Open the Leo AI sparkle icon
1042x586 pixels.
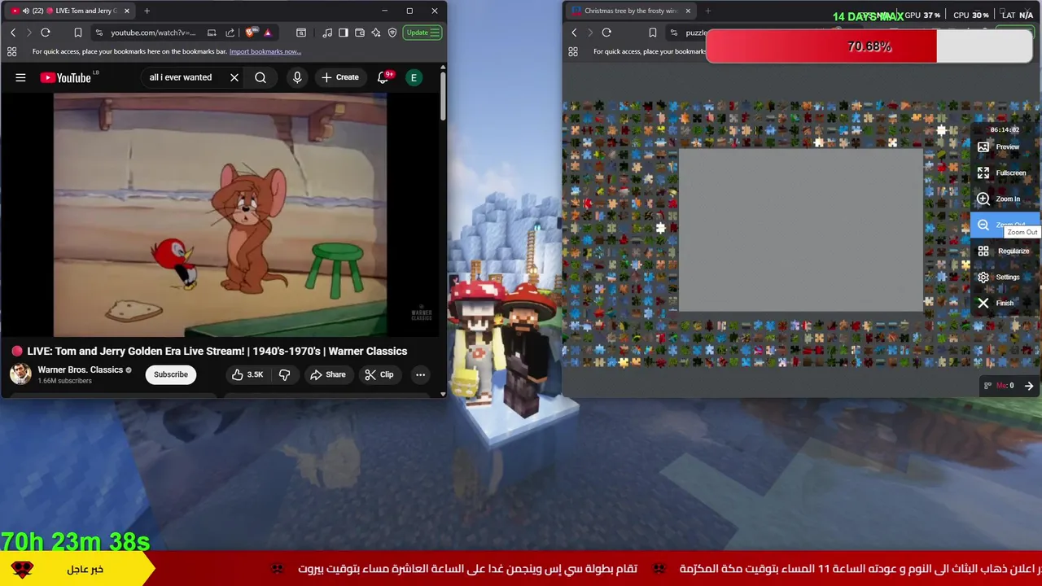pyautogui.click(x=376, y=33)
